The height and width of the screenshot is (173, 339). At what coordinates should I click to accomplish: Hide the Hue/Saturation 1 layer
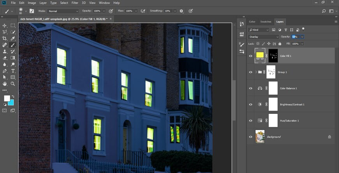pyautogui.click(x=251, y=121)
